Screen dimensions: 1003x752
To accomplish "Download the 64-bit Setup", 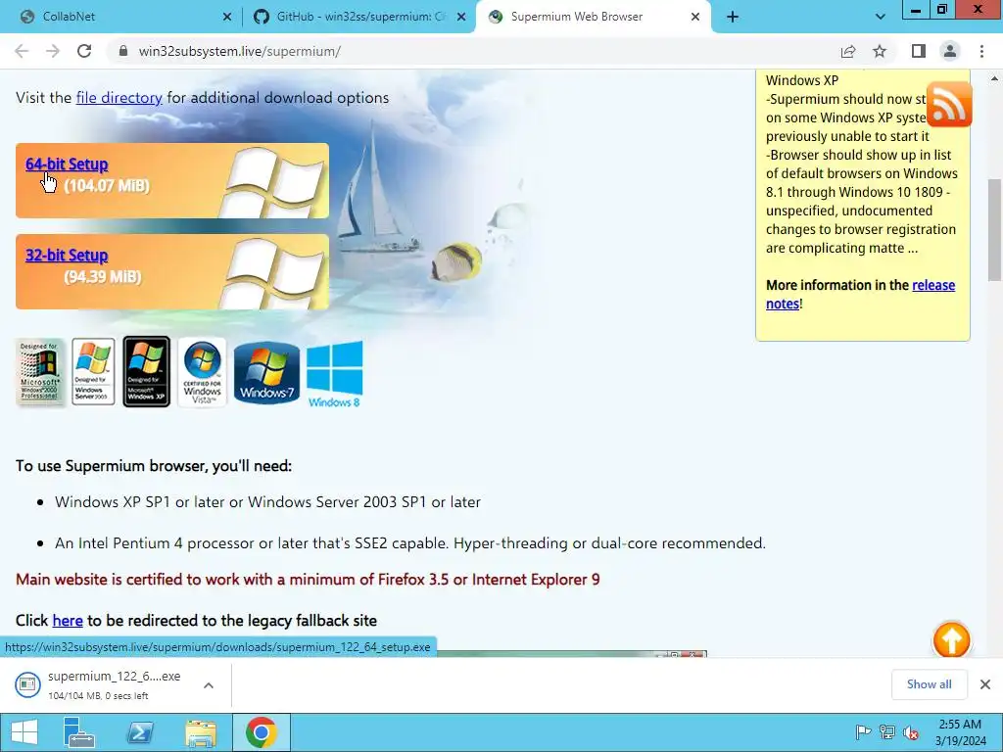I will 67,164.
